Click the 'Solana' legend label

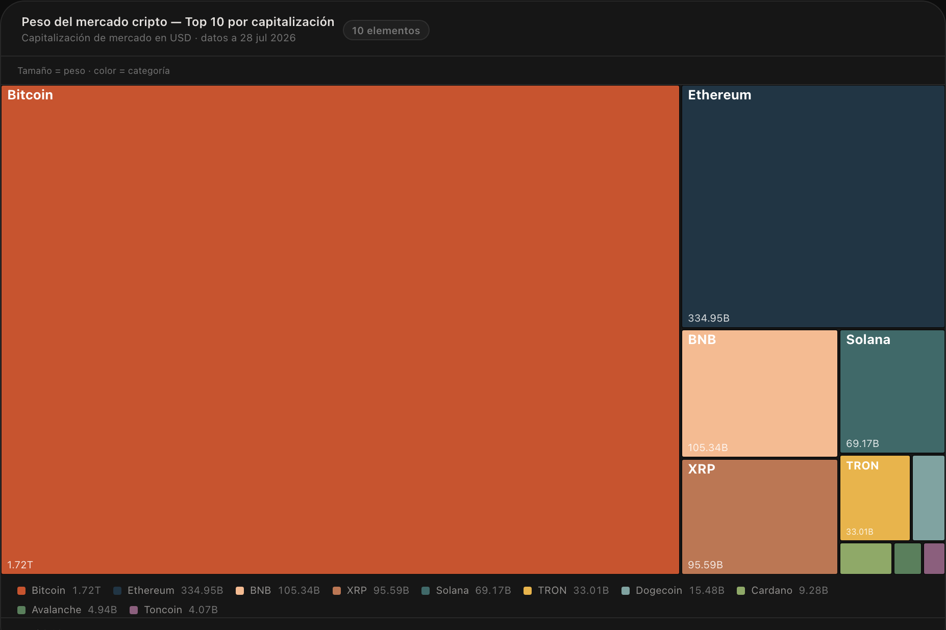(452, 590)
